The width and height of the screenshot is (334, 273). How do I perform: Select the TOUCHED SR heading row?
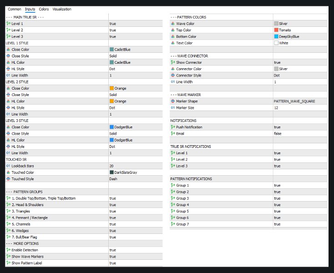pyautogui.click(x=84, y=159)
